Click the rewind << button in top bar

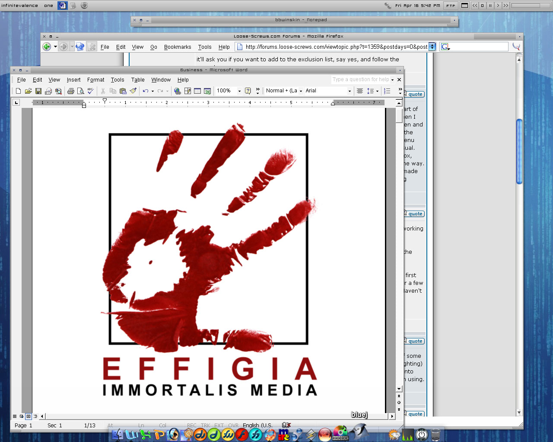pyautogui.click(x=475, y=6)
